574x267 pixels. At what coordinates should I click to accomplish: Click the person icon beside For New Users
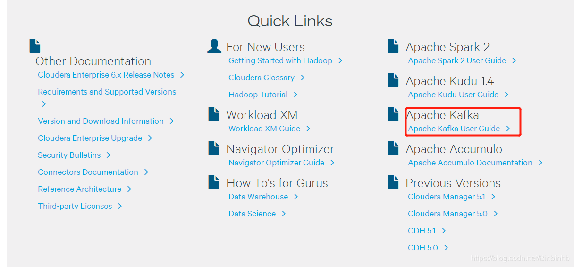(x=214, y=46)
